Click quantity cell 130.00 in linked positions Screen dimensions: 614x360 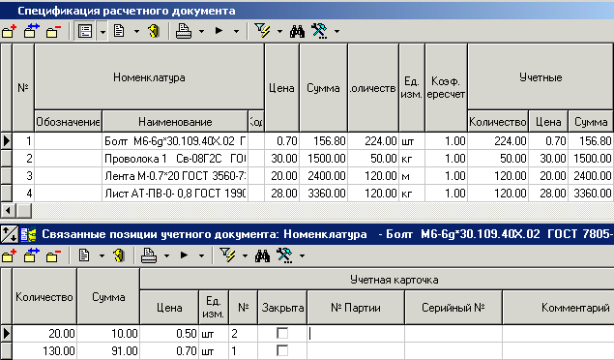click(44, 350)
